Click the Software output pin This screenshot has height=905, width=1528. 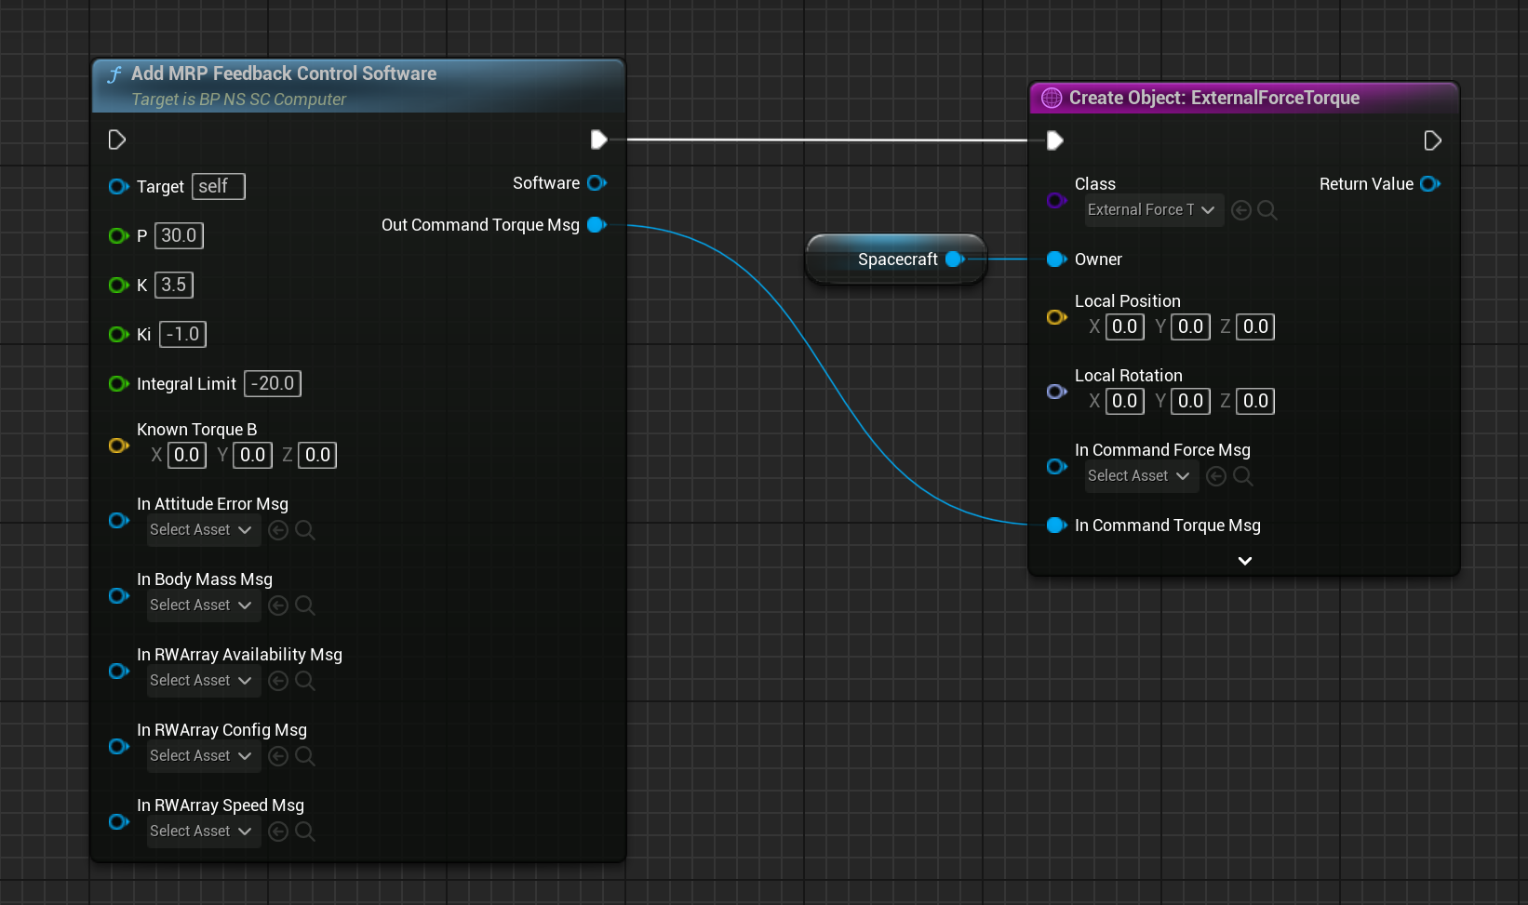pyautogui.click(x=596, y=183)
